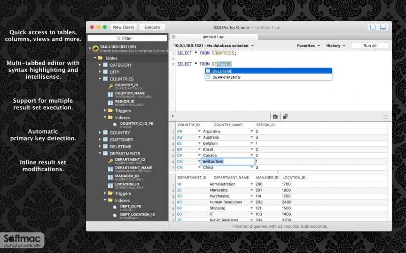This screenshot has height=253, width=406.
Task: Click the LOCATION_ID column icon
Action: (x=110, y=186)
